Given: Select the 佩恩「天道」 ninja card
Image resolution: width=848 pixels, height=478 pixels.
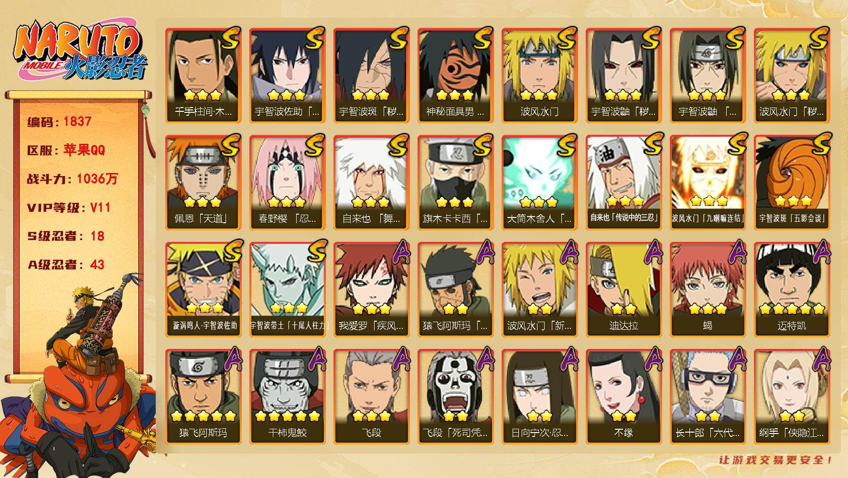Looking at the screenshot, I should tap(203, 182).
